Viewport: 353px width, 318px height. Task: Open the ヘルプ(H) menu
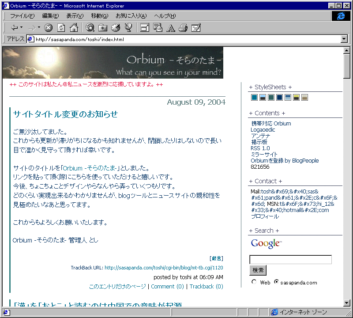click(165, 16)
